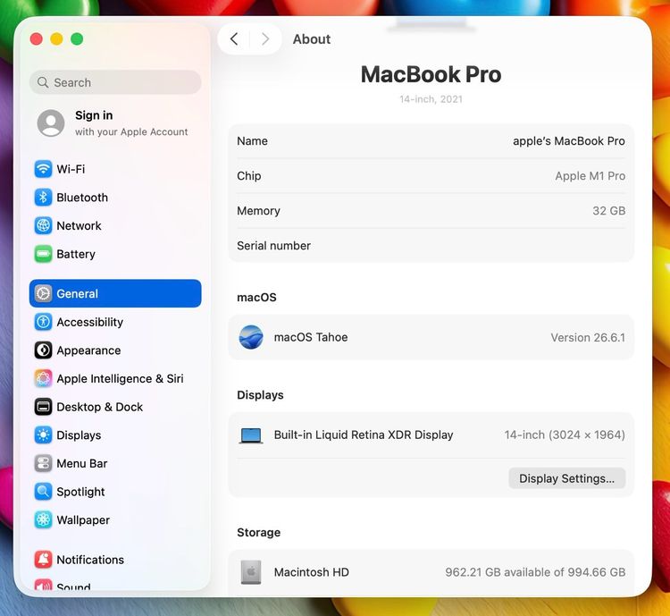Click the built-in display laptop icon
The width and height of the screenshot is (670, 616).
251,435
